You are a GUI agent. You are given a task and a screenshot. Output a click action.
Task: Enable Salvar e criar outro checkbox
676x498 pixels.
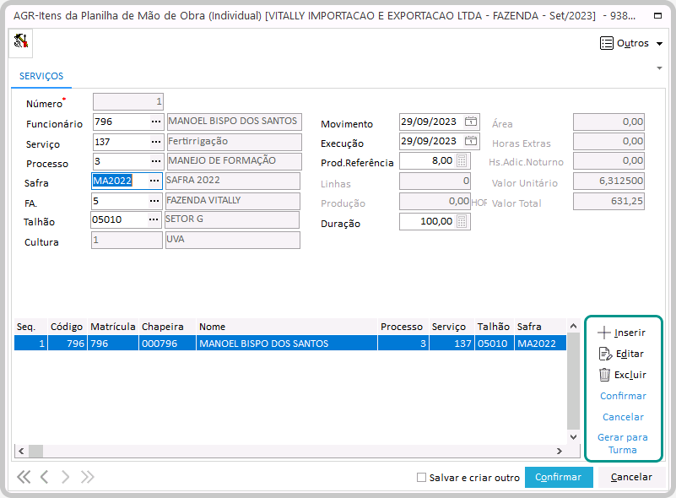[x=421, y=477]
